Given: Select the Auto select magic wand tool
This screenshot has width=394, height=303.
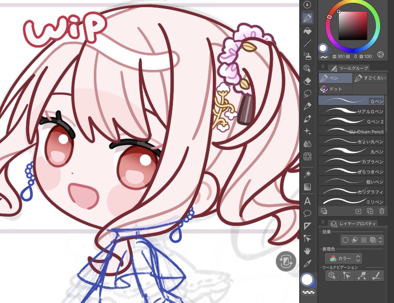Looking at the screenshot, I should click(307, 173).
